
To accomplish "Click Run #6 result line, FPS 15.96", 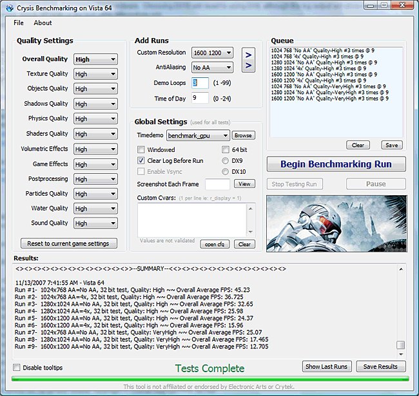I will click(129, 325).
